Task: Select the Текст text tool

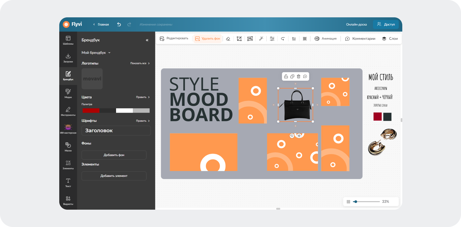Action: 68,183
